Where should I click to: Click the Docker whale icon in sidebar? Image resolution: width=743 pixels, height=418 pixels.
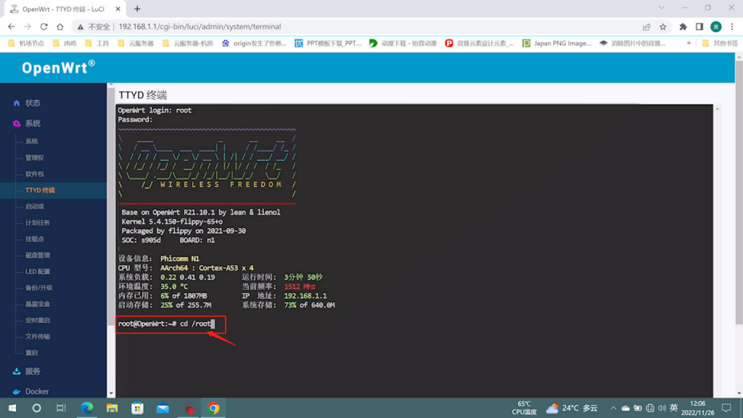(17, 391)
